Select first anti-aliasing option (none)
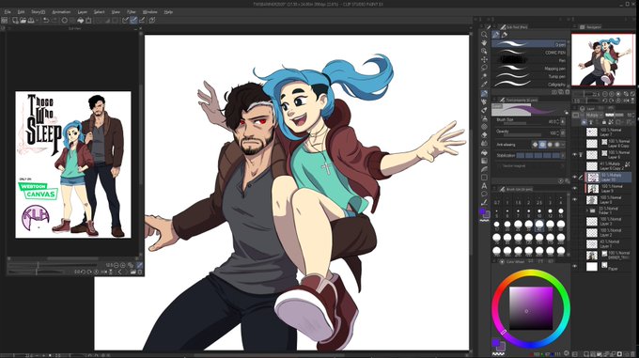 tap(535, 145)
